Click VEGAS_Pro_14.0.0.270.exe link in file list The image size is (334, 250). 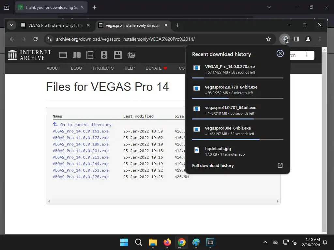(81, 177)
